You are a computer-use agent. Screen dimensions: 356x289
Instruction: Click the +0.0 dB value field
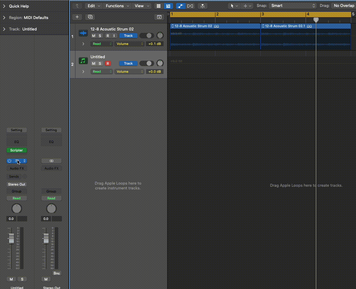[154, 71]
